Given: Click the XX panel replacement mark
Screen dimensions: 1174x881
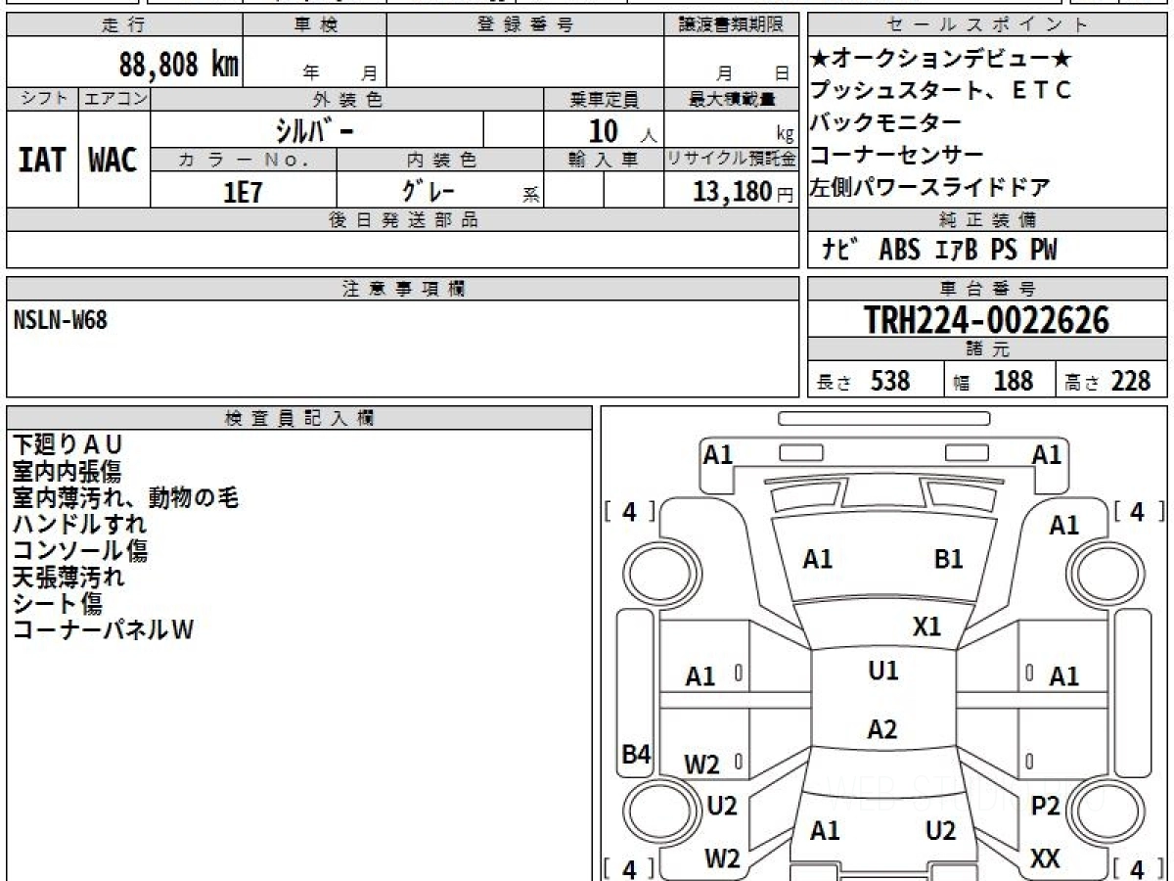Looking at the screenshot, I should click(1046, 859).
